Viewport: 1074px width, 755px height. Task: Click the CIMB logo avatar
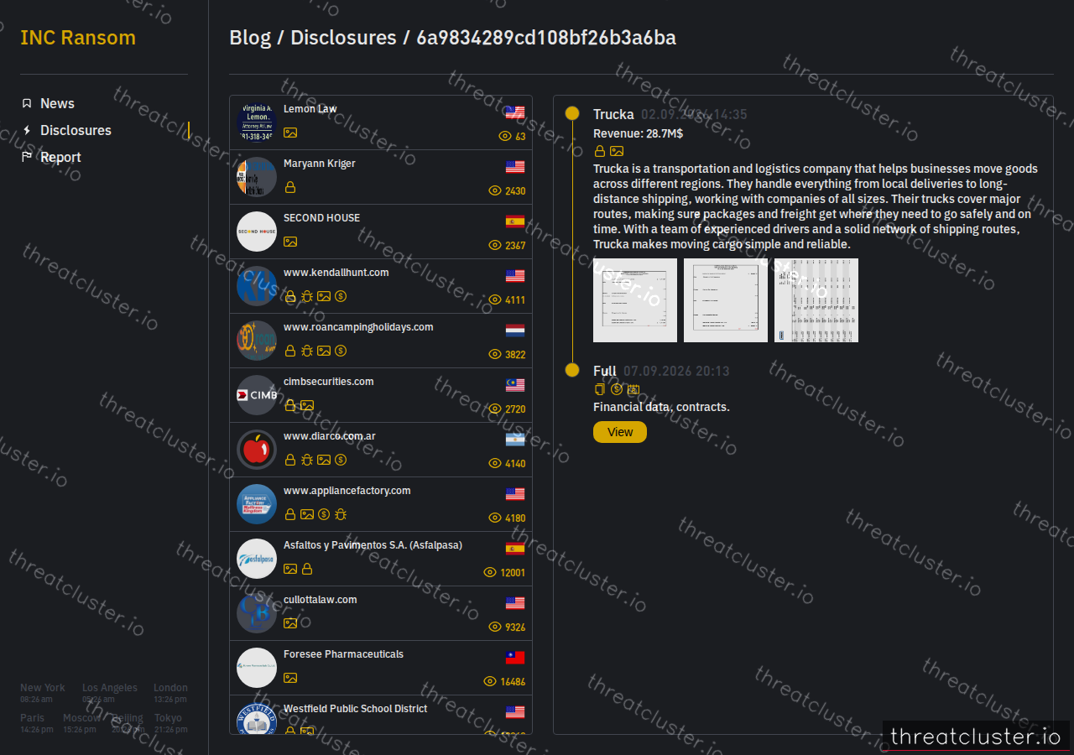[257, 395]
